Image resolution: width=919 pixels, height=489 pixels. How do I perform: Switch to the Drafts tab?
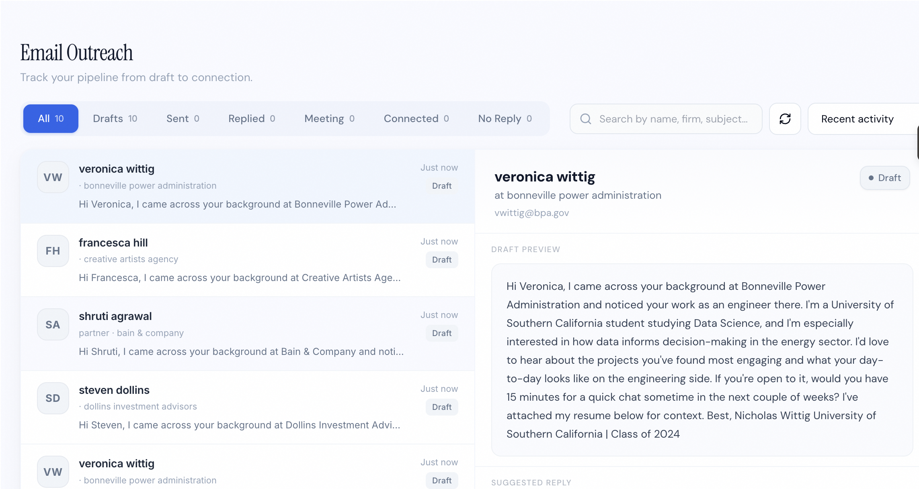pos(115,118)
